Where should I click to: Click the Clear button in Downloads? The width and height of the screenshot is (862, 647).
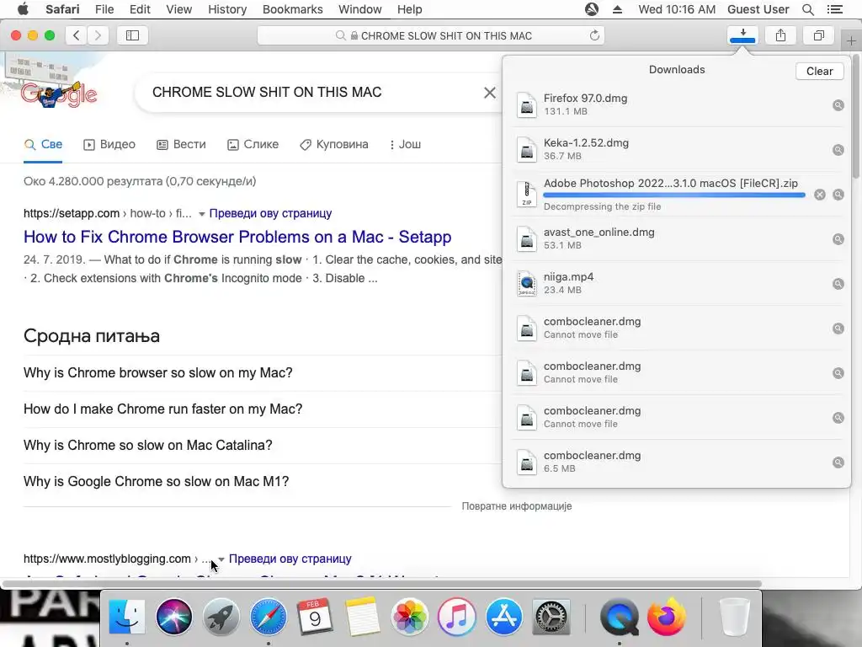pyautogui.click(x=819, y=71)
